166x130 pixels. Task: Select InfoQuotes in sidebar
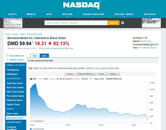[x=12, y=74]
